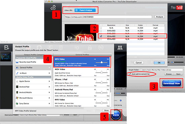Select the loaded video thumbnail in the converter
Screen dimensions: 185x124
[x=6, y=57]
